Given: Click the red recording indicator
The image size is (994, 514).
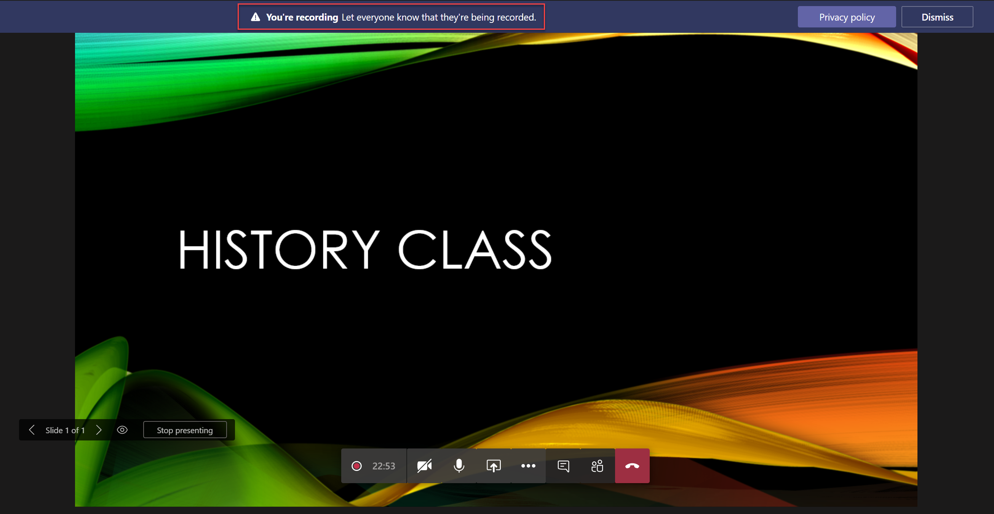Looking at the screenshot, I should [x=356, y=466].
